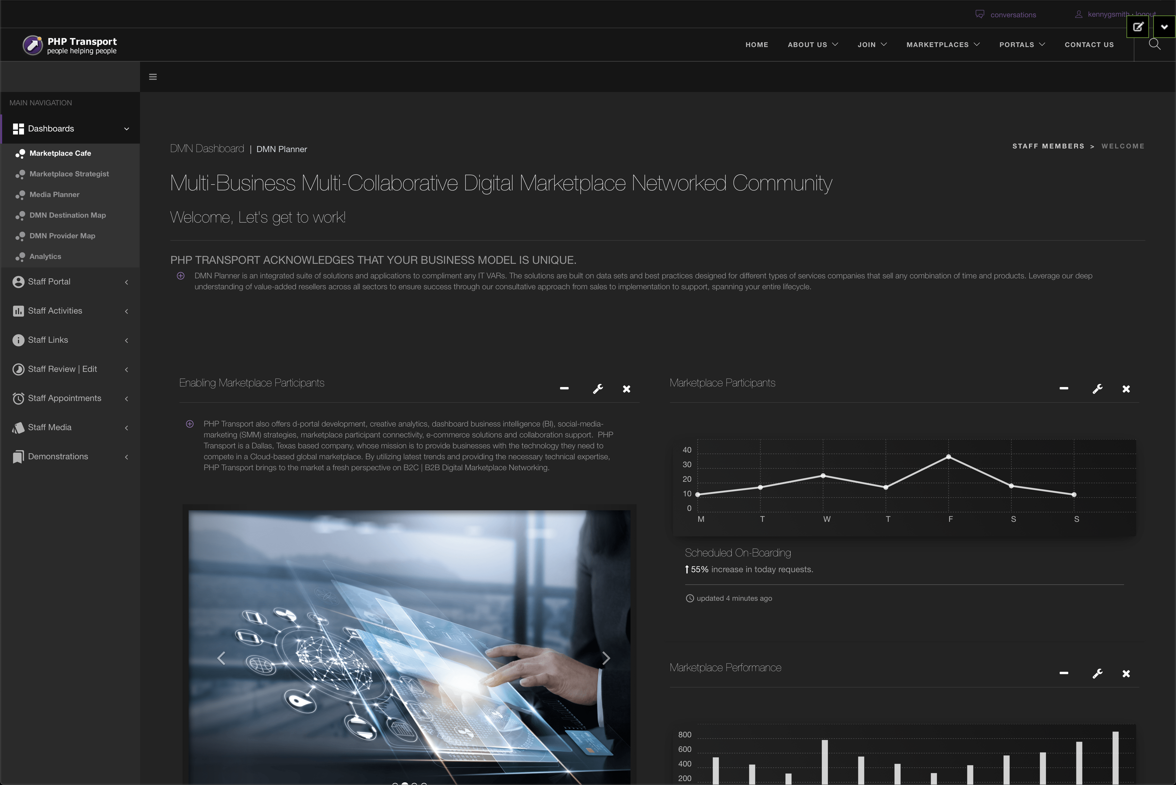Toggle the hamburger sidebar menu
Viewport: 1176px width, 785px height.
point(153,76)
